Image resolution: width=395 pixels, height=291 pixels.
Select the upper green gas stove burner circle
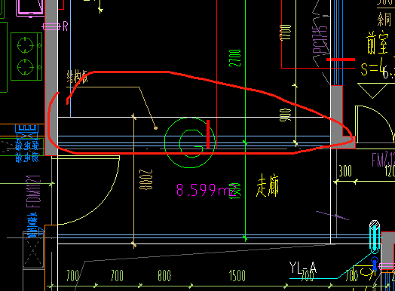point(25,45)
